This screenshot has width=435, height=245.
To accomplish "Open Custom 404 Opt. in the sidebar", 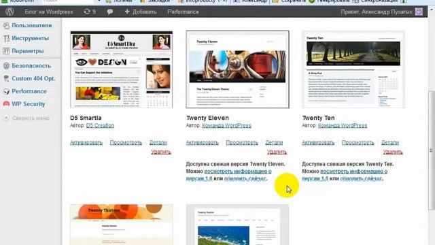I will click(33, 79).
